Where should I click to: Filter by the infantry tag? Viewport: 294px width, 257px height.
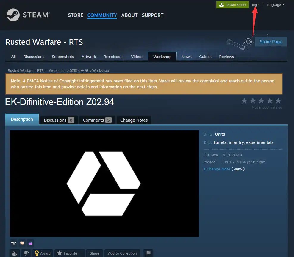point(236,142)
